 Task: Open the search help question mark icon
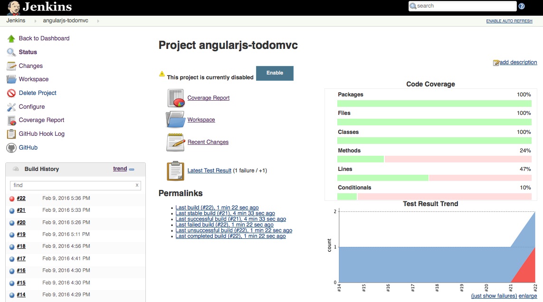pos(522,6)
